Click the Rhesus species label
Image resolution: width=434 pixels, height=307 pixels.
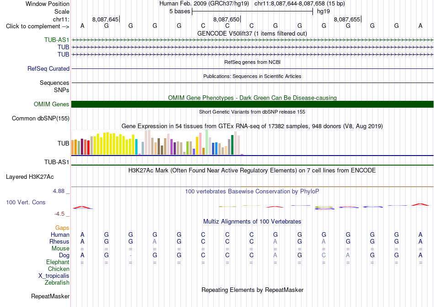pos(59,241)
